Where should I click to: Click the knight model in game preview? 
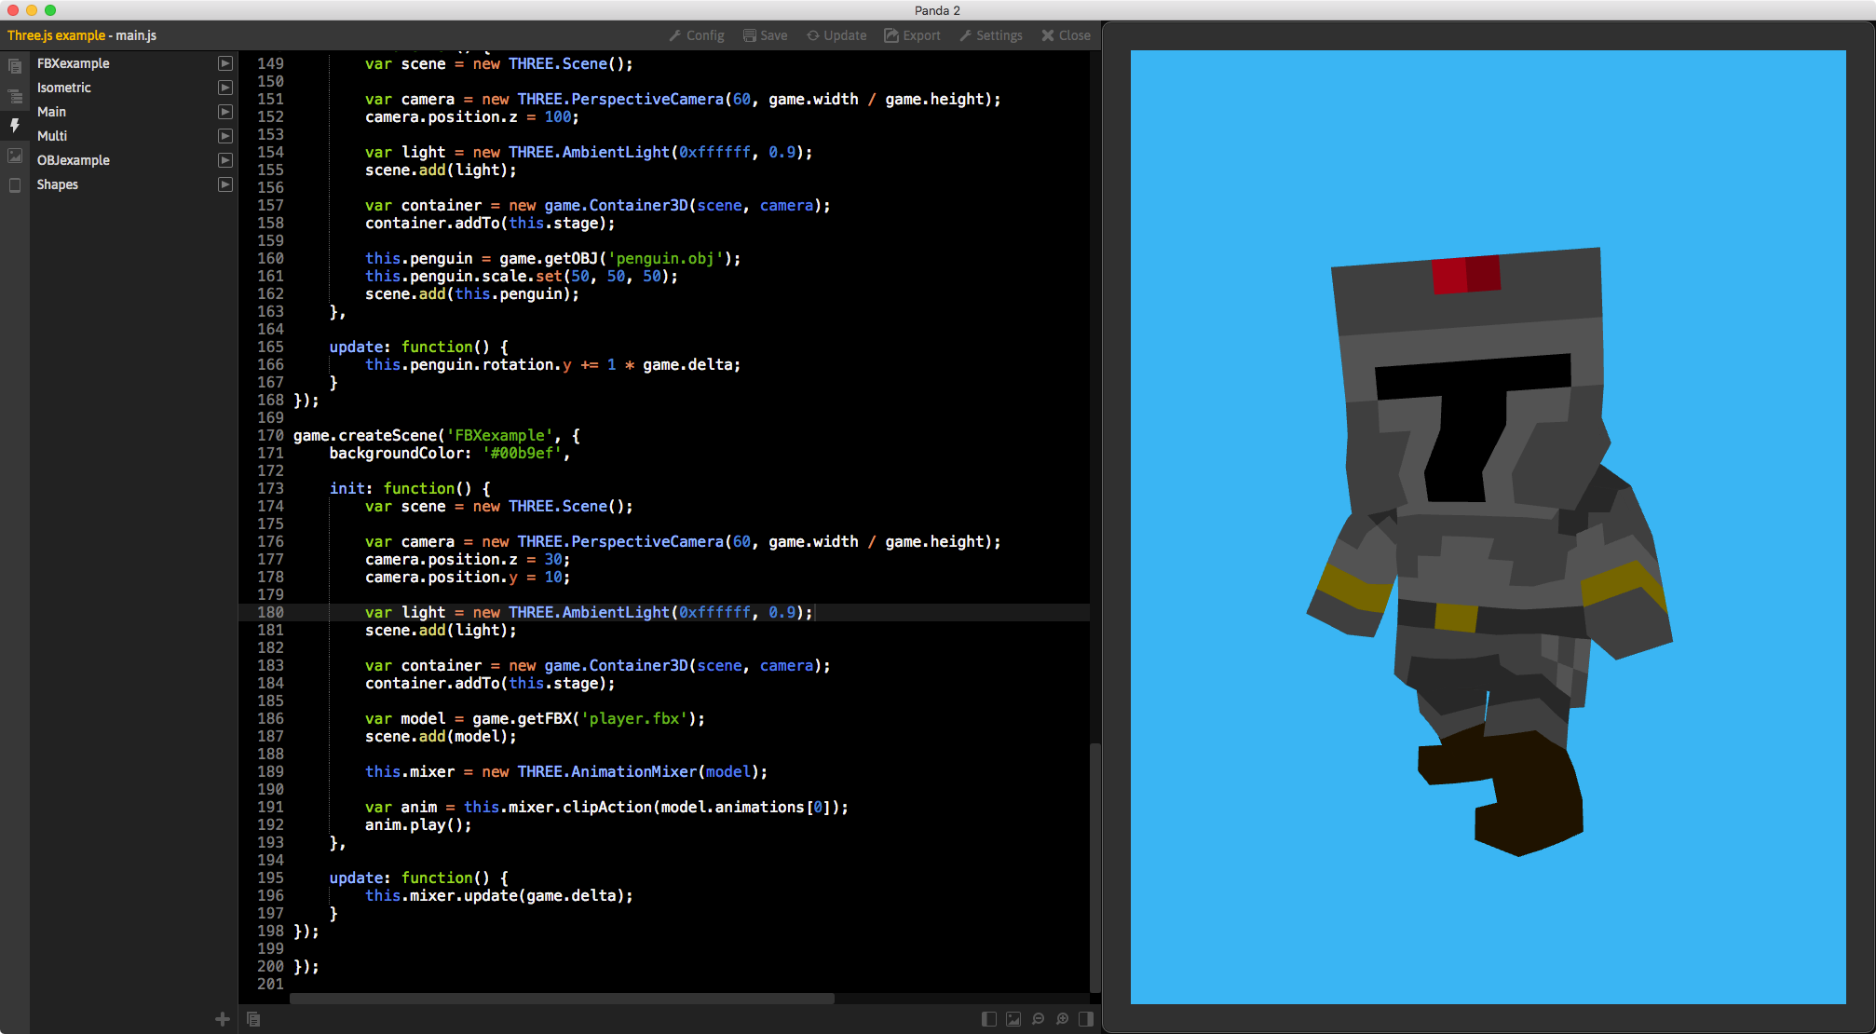[x=1489, y=550]
